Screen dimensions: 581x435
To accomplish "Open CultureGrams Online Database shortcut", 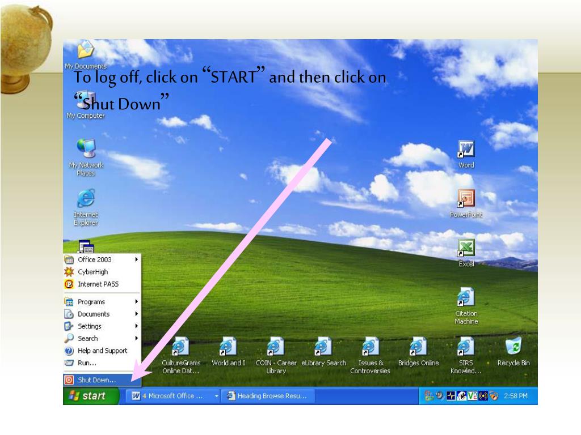I will point(181,355).
